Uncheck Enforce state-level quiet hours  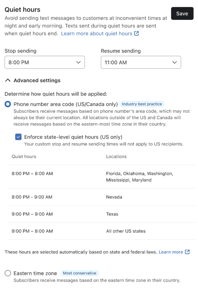click(19, 137)
